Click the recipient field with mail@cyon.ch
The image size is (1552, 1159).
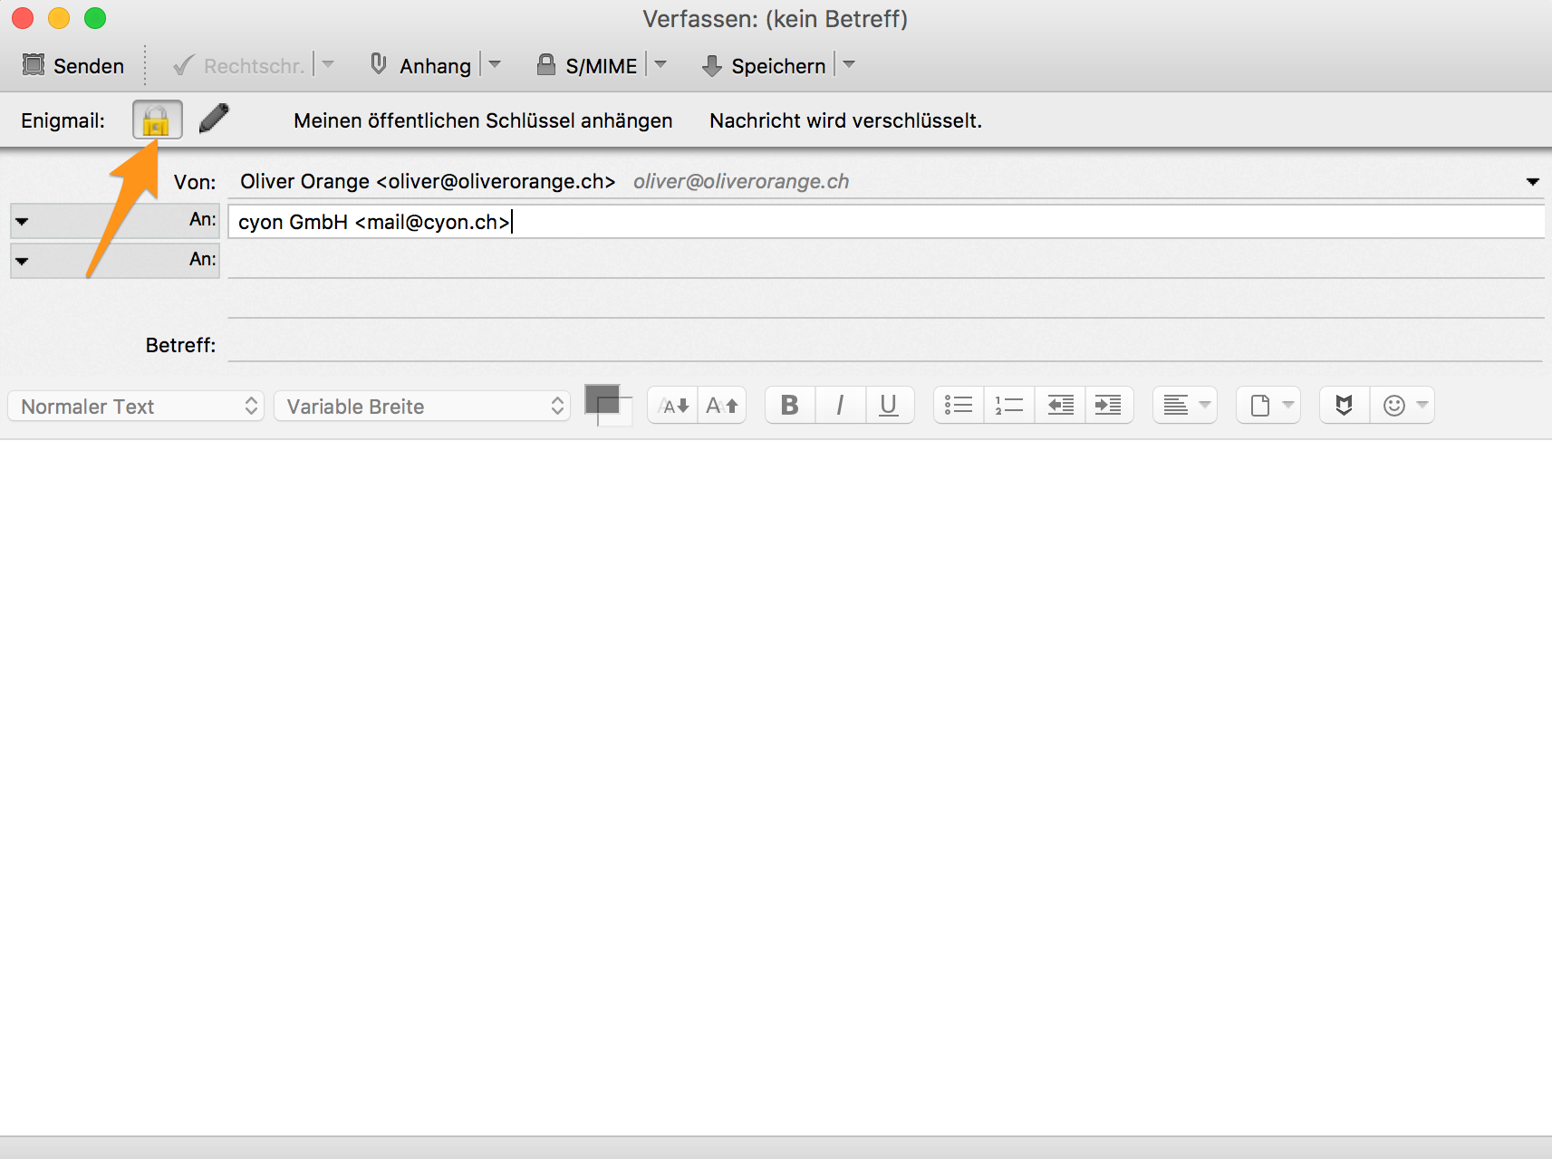coord(885,222)
